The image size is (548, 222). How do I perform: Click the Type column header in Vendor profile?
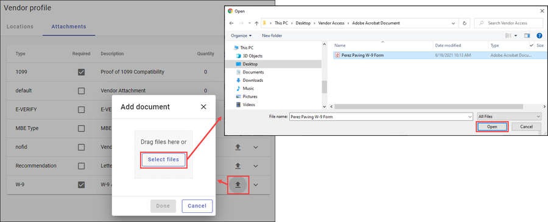[x=20, y=53]
